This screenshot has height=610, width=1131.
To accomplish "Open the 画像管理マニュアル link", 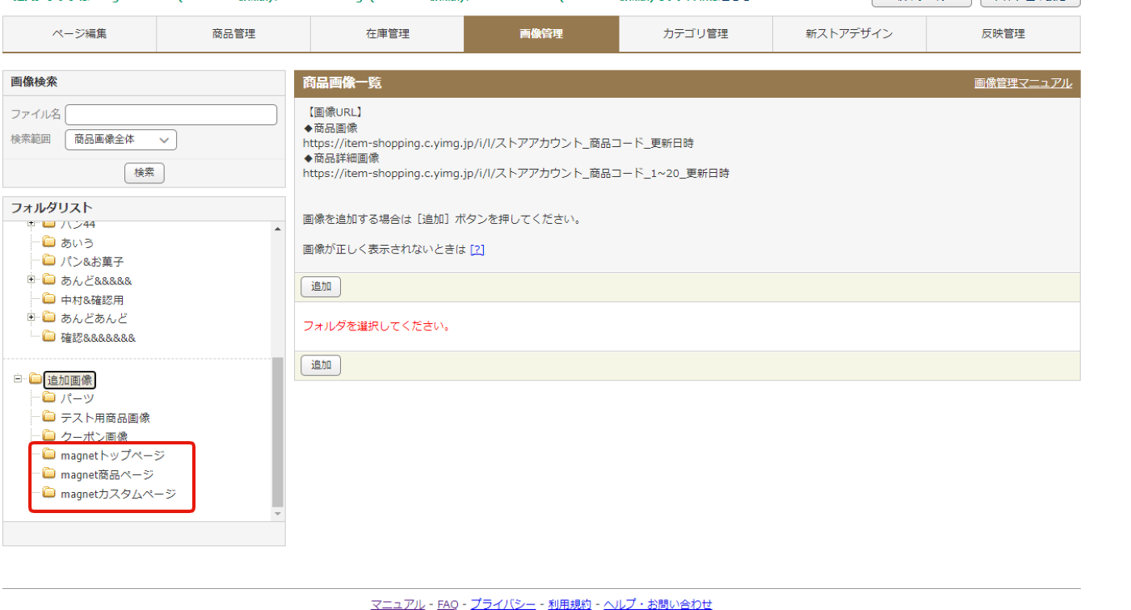I will [1023, 83].
